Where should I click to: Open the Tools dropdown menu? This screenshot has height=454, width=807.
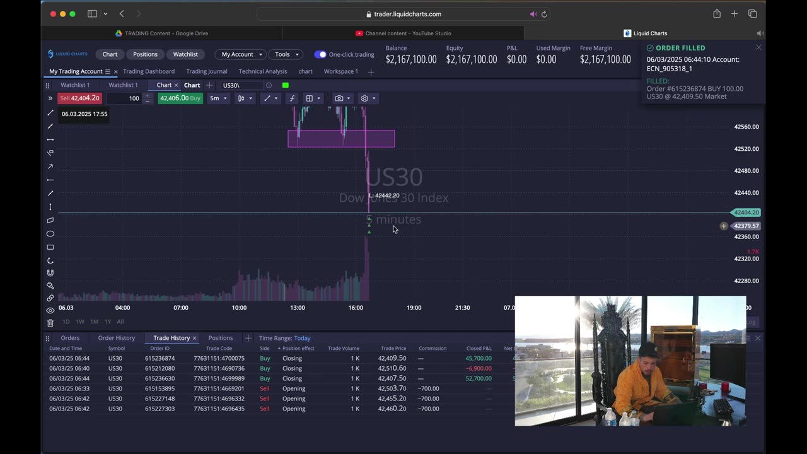[287, 54]
